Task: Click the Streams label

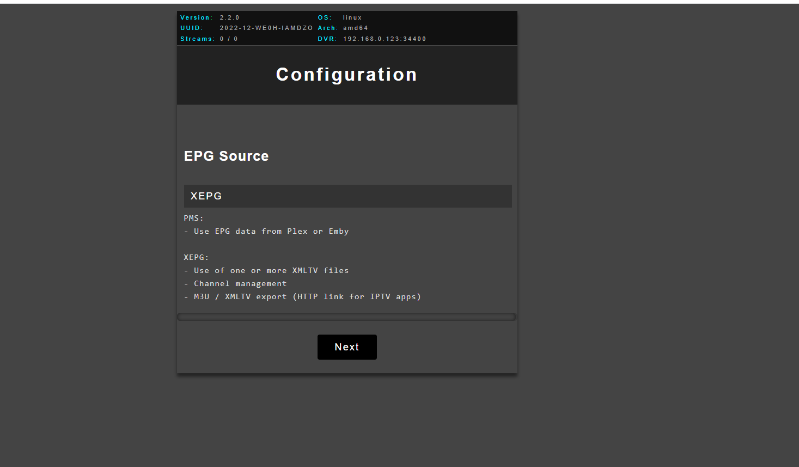Action: point(197,39)
